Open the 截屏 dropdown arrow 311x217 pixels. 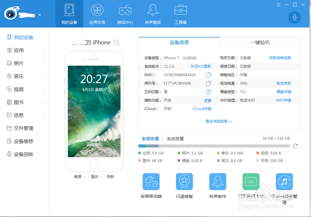pyautogui.click(x=84, y=177)
